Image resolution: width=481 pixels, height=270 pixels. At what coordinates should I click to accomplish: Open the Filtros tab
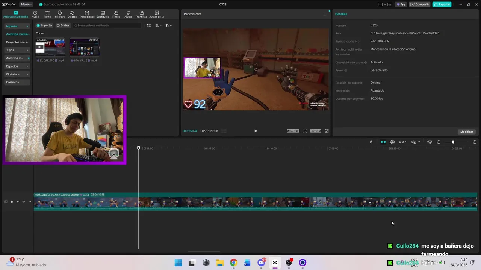[116, 14]
